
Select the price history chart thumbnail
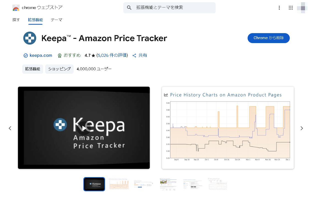119,184
